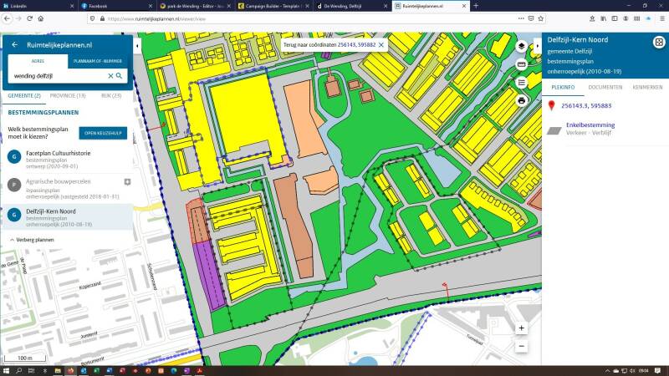
Task: Clear the 'wending delfzijl' search text
Action: click(110, 76)
